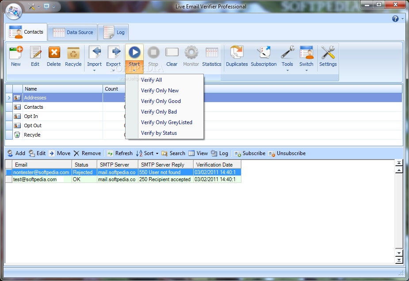Click the Start play icon
Image resolution: width=409 pixels, height=281 pixels.
[x=134, y=53]
